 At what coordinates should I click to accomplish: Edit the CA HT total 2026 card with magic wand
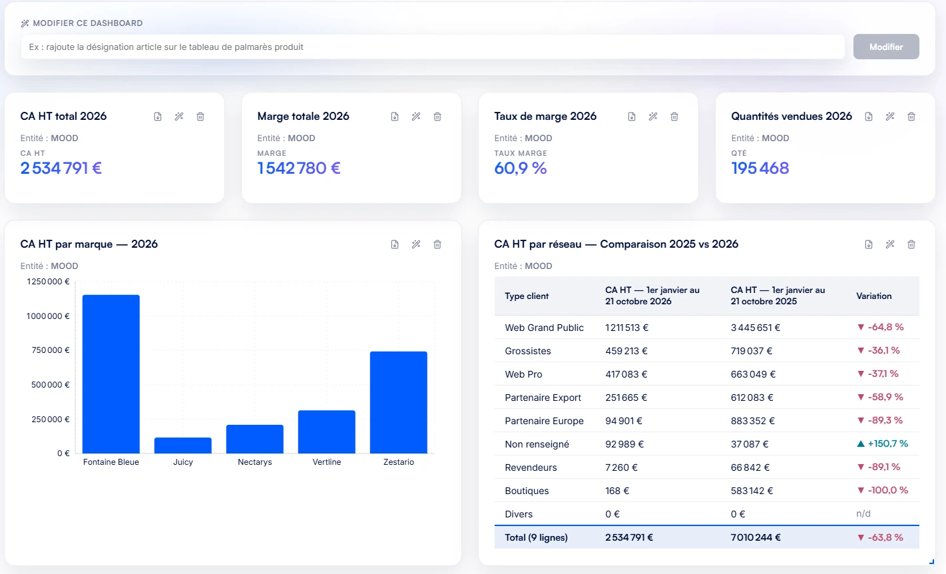pos(179,117)
